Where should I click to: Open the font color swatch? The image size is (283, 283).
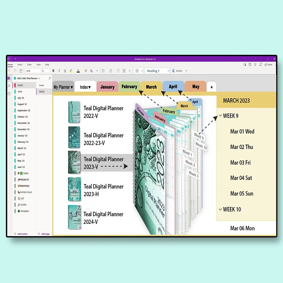pyautogui.click(x=78, y=71)
